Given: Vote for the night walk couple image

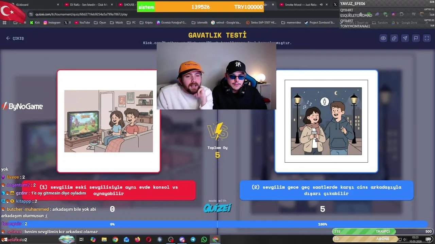Looking at the screenshot, I should click(x=326, y=121).
